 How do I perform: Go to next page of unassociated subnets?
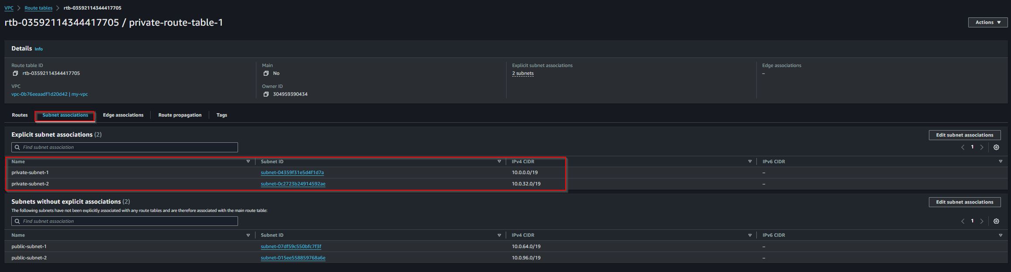[982, 222]
